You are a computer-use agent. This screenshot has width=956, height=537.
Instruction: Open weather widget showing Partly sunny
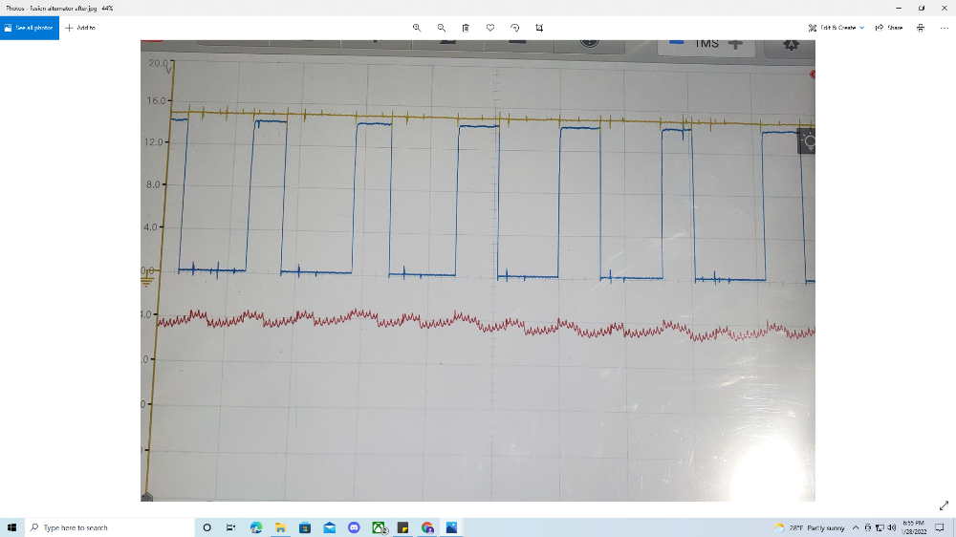tap(809, 527)
